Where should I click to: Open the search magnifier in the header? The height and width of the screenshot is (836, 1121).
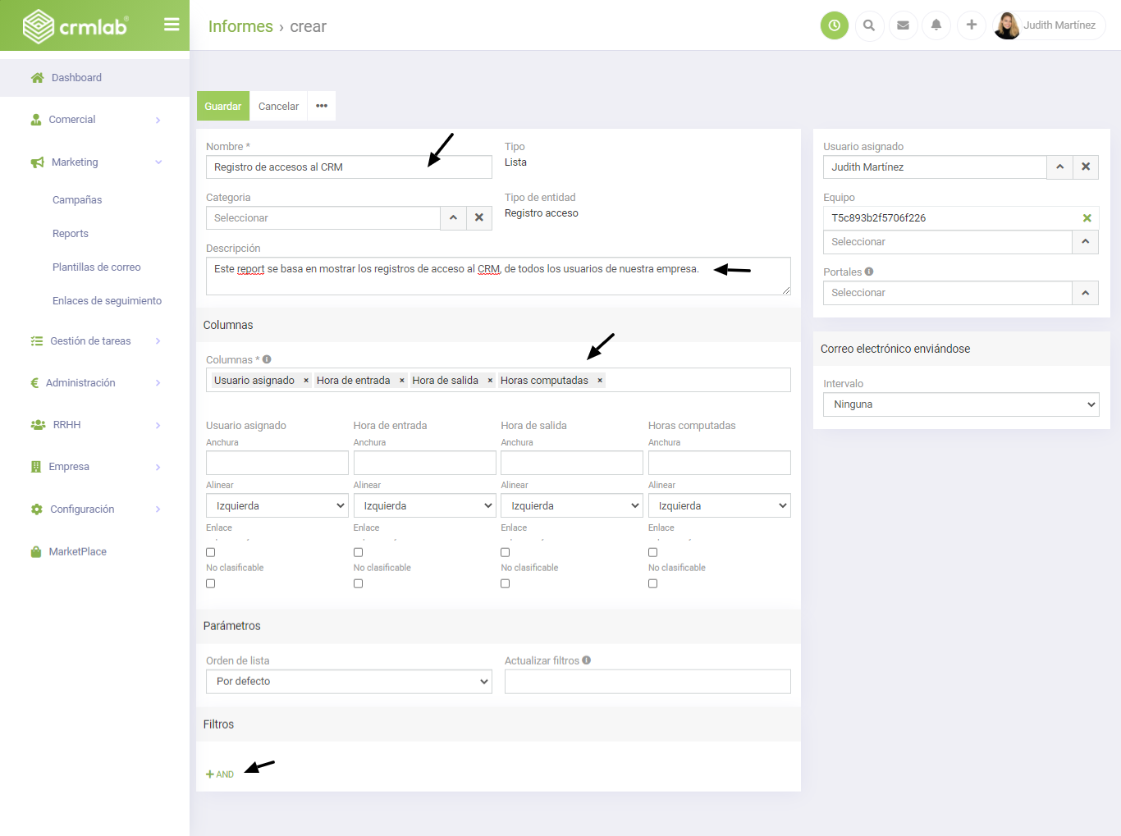869,25
